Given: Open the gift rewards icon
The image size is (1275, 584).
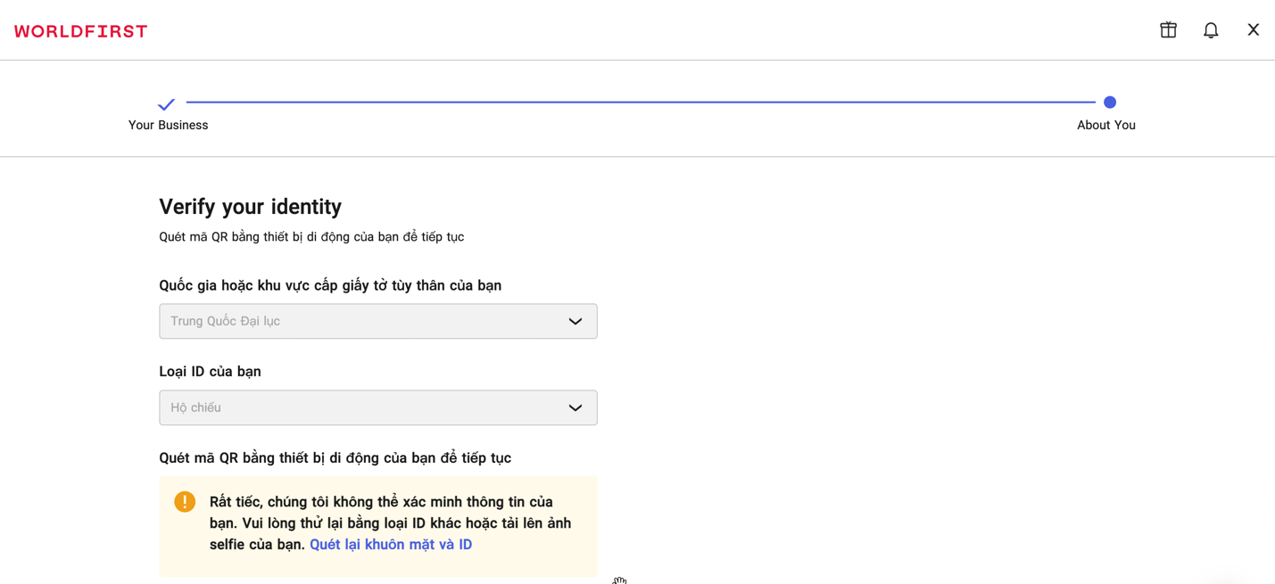Looking at the screenshot, I should point(1168,30).
